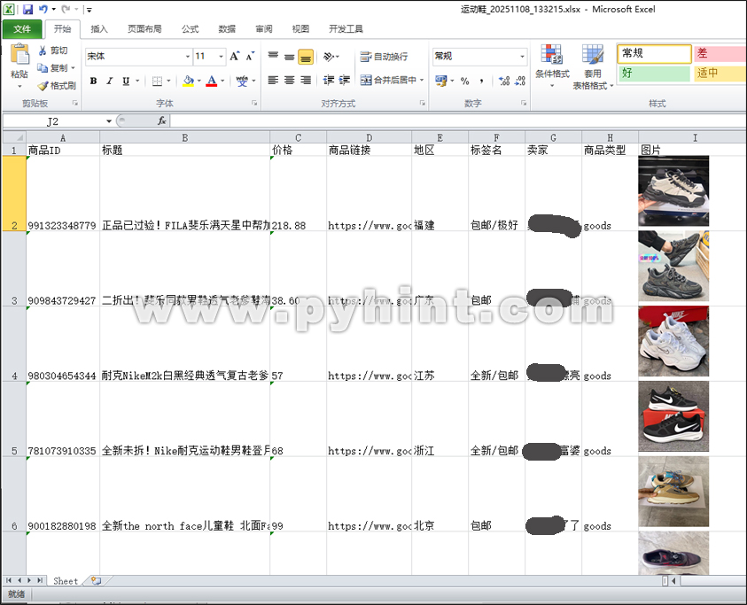Switch to the 数据 ribbon tab
The image size is (747, 605).
click(x=226, y=28)
